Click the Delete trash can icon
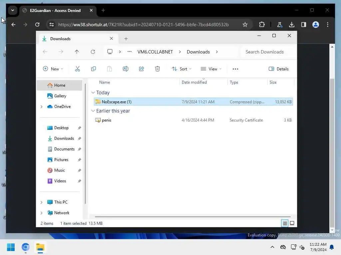341x255 pixels. [158, 69]
